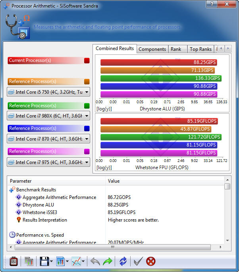
Task: Open the Intel Core i7 980X dropdown
Action: coord(48,116)
